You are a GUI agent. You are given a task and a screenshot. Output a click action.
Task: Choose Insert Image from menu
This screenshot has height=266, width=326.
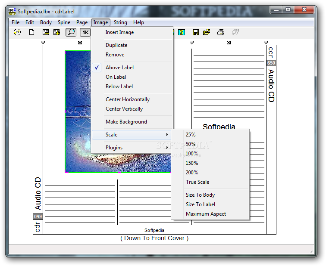pyautogui.click(x=132, y=32)
